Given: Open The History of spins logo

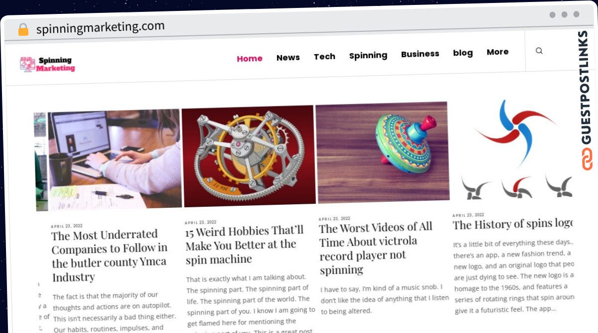Looking at the screenshot, I should tap(513, 225).
